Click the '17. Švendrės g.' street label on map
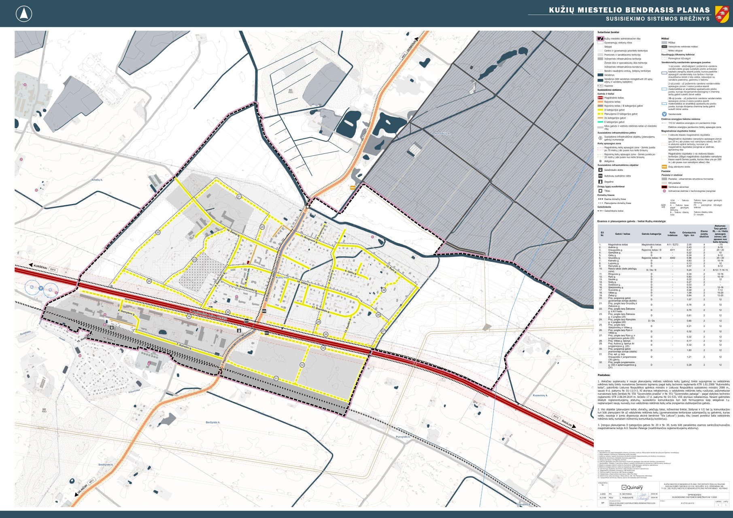 click(x=321, y=309)
